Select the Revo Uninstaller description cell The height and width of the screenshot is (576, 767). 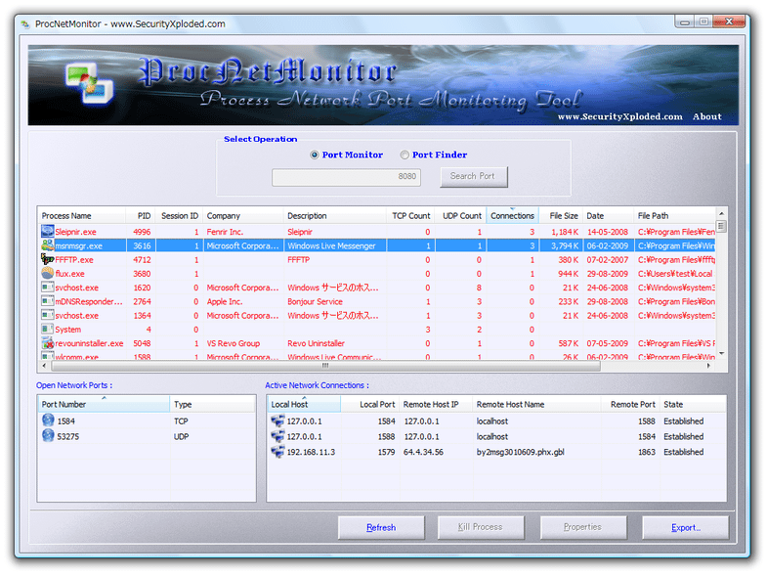click(x=316, y=343)
